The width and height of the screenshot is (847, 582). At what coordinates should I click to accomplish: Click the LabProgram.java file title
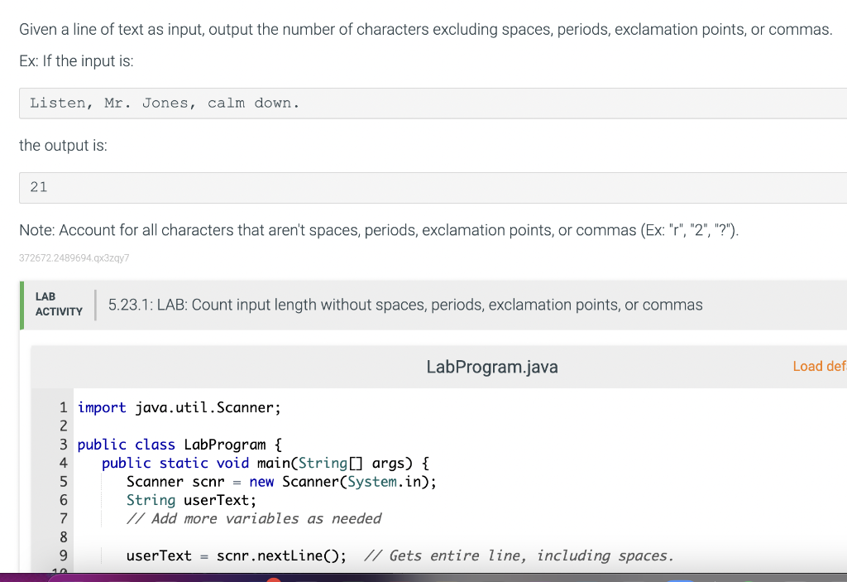pyautogui.click(x=491, y=366)
